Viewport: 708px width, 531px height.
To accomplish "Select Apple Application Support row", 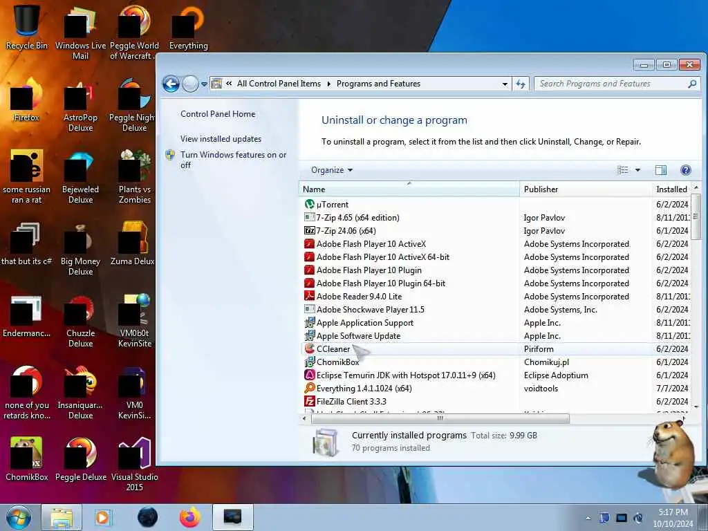I will point(495,322).
